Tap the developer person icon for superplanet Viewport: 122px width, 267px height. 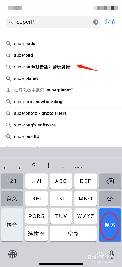click(x=9, y=90)
